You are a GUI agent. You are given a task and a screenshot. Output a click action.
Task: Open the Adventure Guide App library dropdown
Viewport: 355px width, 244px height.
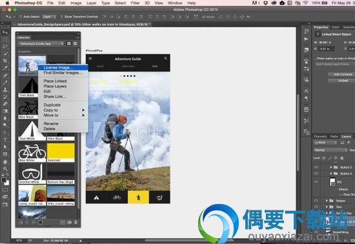pos(41,43)
